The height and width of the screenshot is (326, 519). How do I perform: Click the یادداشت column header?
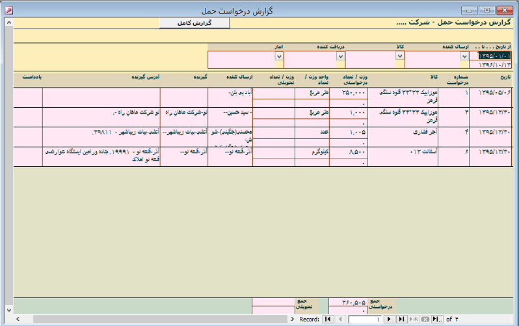[32, 77]
